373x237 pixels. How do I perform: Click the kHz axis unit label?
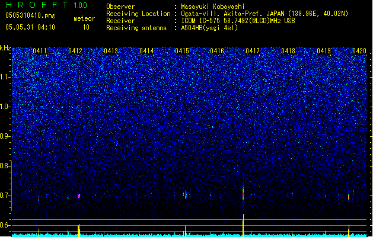(x=5, y=48)
